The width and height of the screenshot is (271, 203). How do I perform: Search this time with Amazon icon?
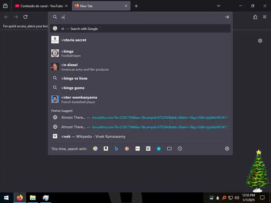coord(106,149)
